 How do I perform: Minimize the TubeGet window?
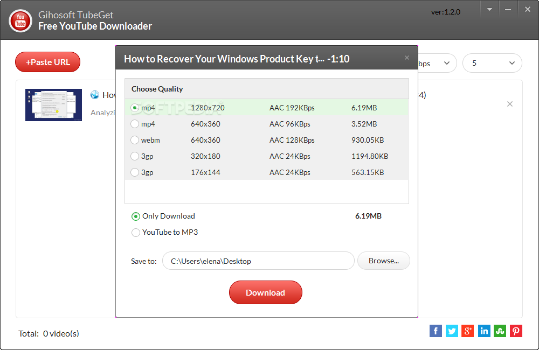508,10
